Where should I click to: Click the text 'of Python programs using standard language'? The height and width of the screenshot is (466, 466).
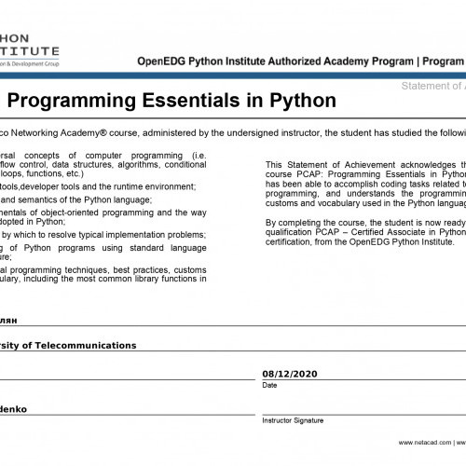point(108,248)
